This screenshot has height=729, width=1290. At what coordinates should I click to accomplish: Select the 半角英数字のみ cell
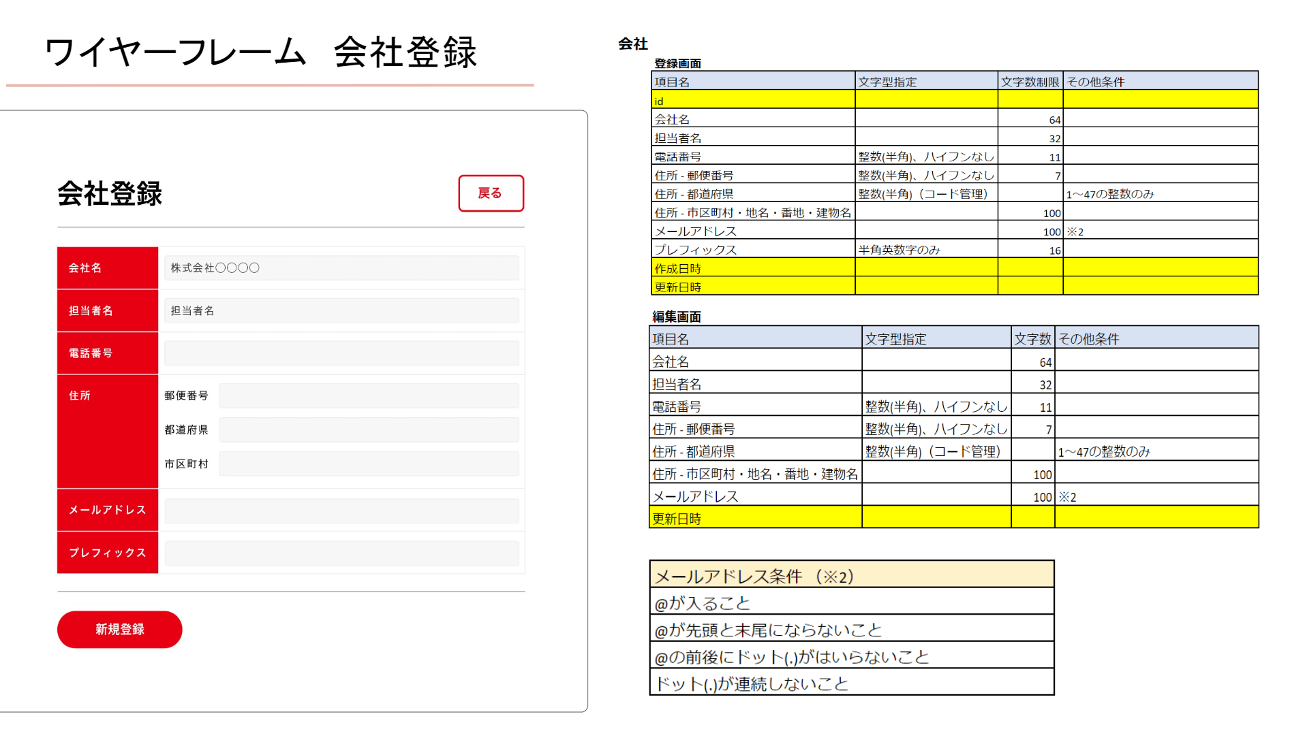pos(927,249)
